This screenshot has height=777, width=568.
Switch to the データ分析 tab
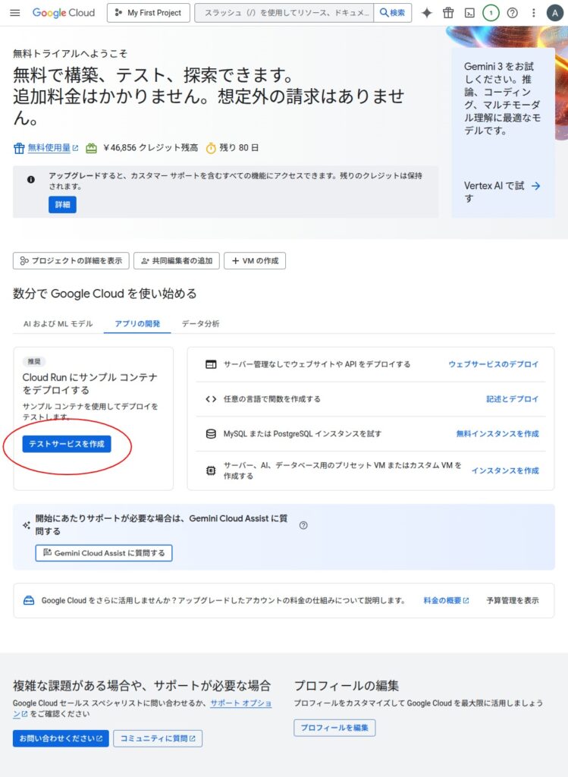[200, 324]
